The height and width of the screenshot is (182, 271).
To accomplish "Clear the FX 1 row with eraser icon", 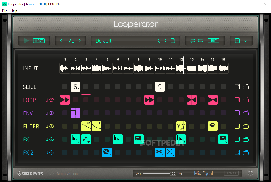I will click(x=246, y=139).
